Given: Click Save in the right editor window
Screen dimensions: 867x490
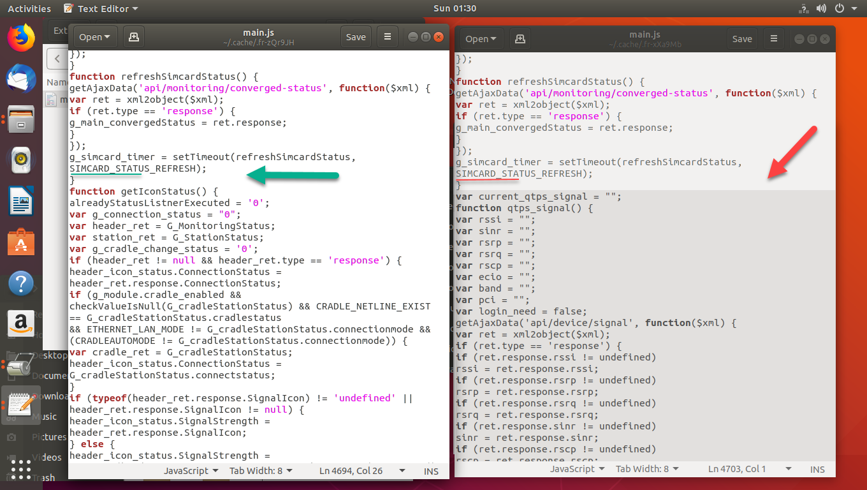Looking at the screenshot, I should click(742, 39).
